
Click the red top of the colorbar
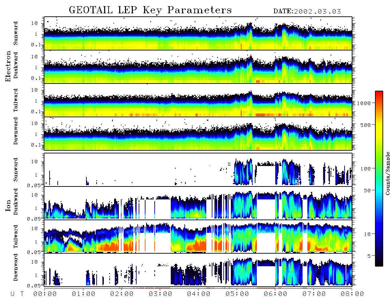click(x=379, y=93)
